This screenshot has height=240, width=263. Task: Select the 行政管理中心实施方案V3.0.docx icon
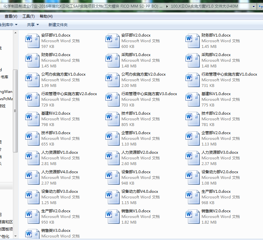point(113,100)
